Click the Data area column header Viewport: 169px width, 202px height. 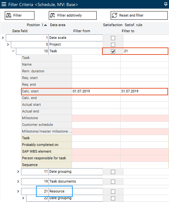(58, 25)
